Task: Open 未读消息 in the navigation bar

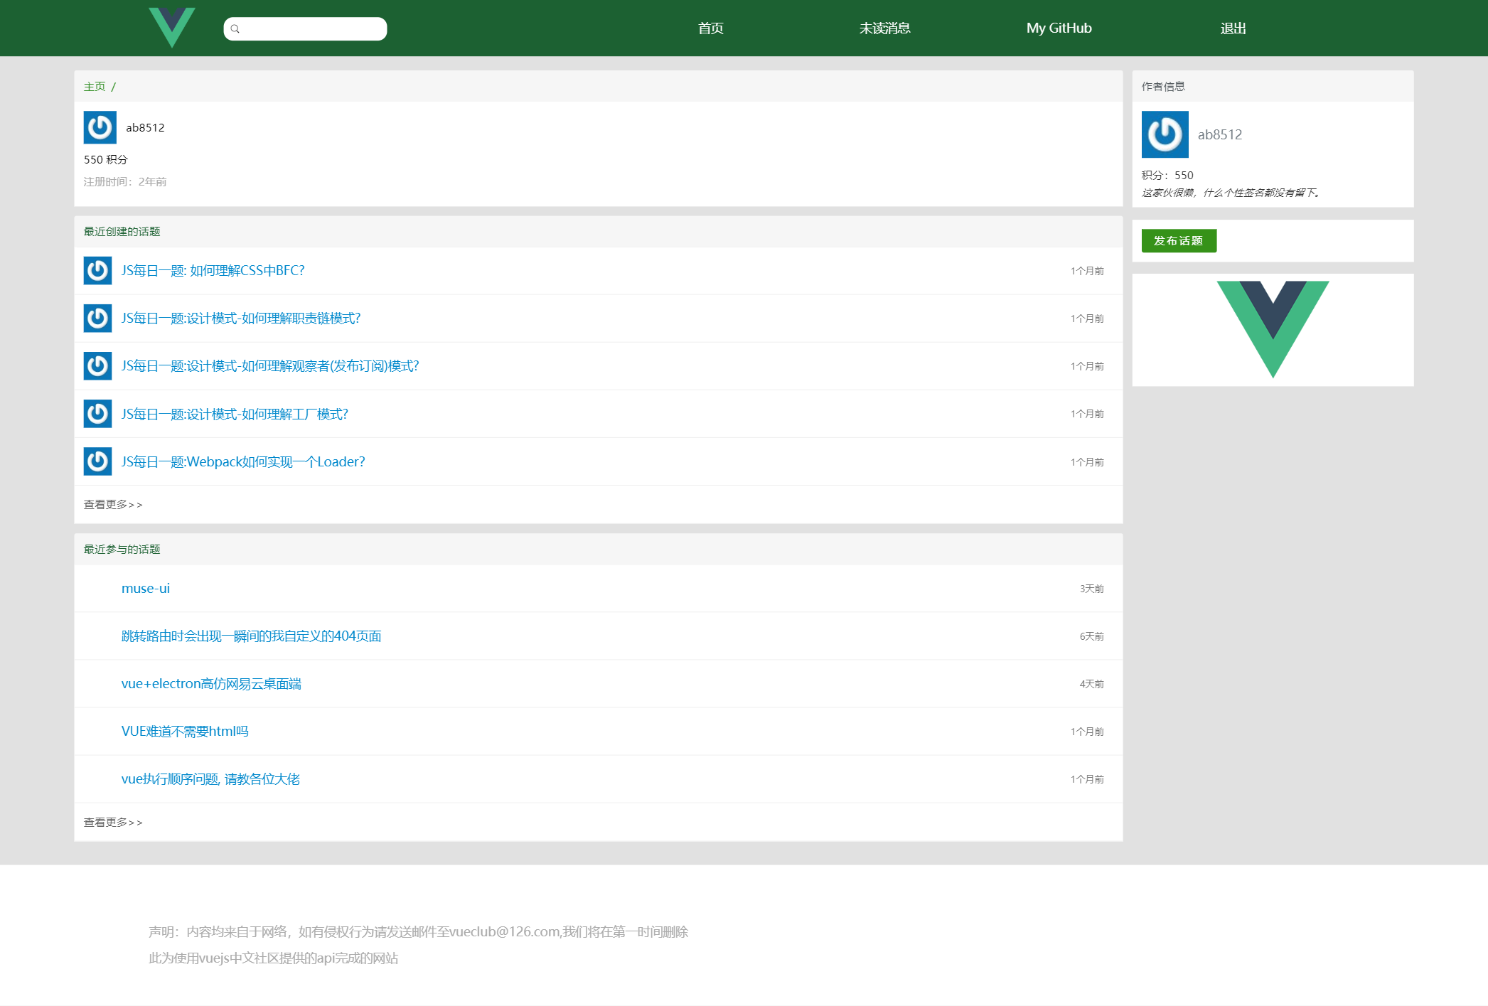Action: pos(884,28)
